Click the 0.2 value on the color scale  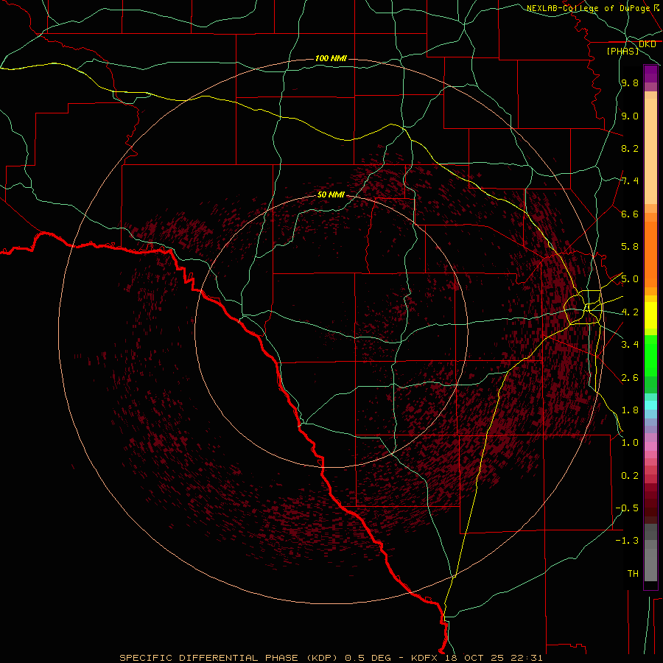pyautogui.click(x=630, y=476)
